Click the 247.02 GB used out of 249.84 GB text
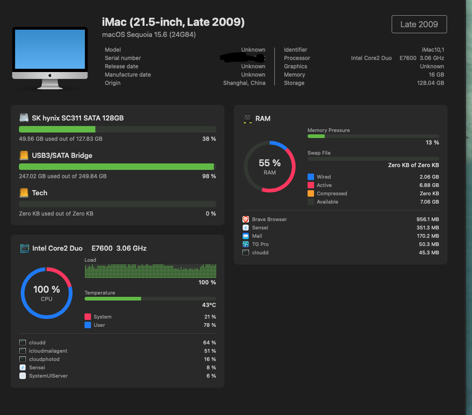Screen dimensions: 472x415 (63, 176)
